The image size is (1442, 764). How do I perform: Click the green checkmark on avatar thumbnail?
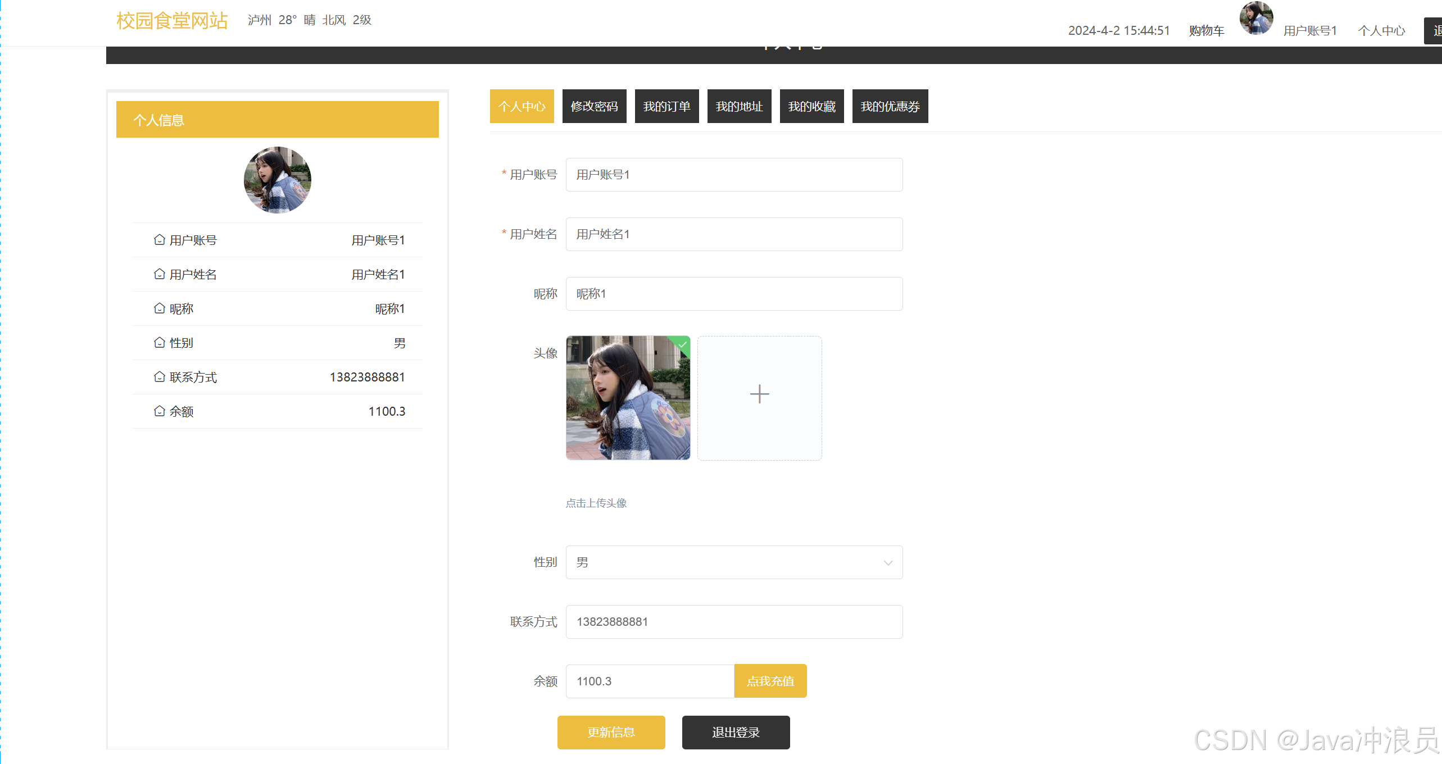(683, 343)
